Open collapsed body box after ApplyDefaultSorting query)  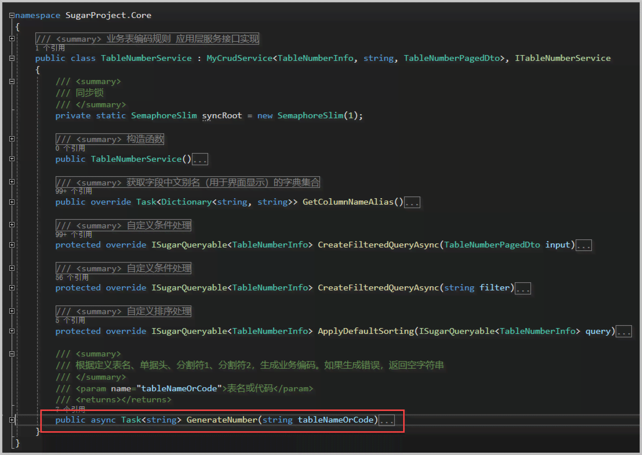(x=624, y=331)
